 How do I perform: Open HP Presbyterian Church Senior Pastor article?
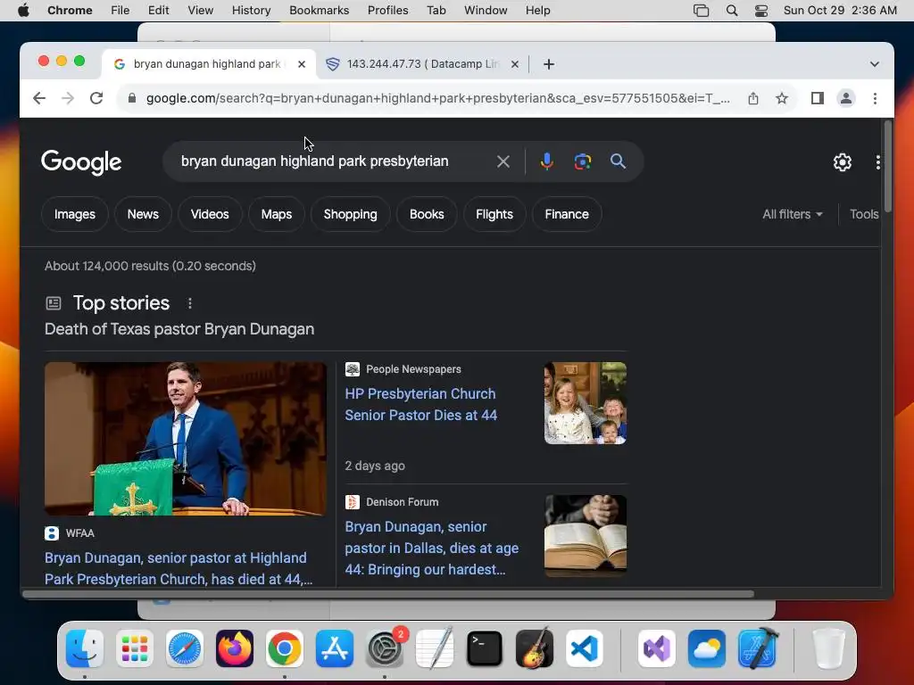tap(421, 404)
